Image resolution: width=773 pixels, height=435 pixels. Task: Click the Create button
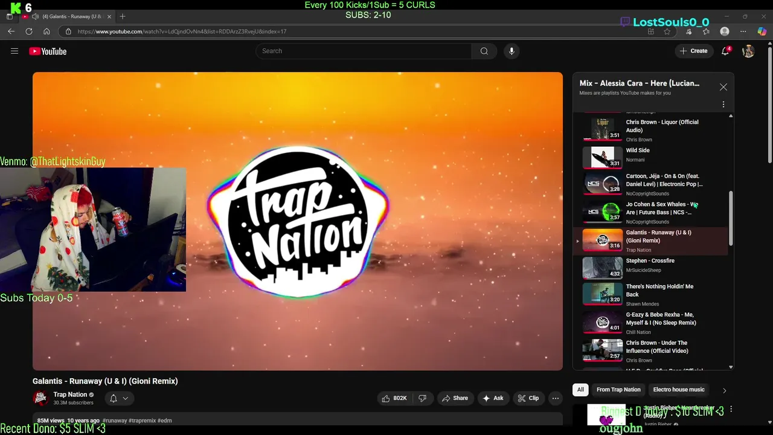(693, 51)
